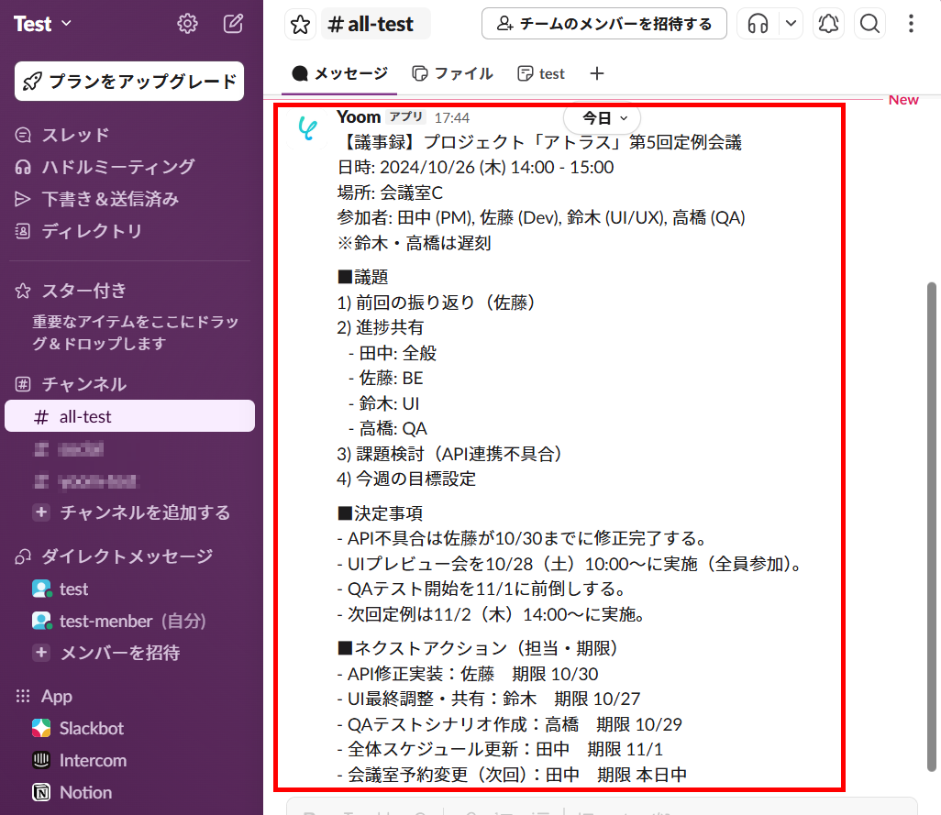This screenshot has width=941, height=815.
Task: Start a huddle with headphones icon
Action: coord(758,24)
